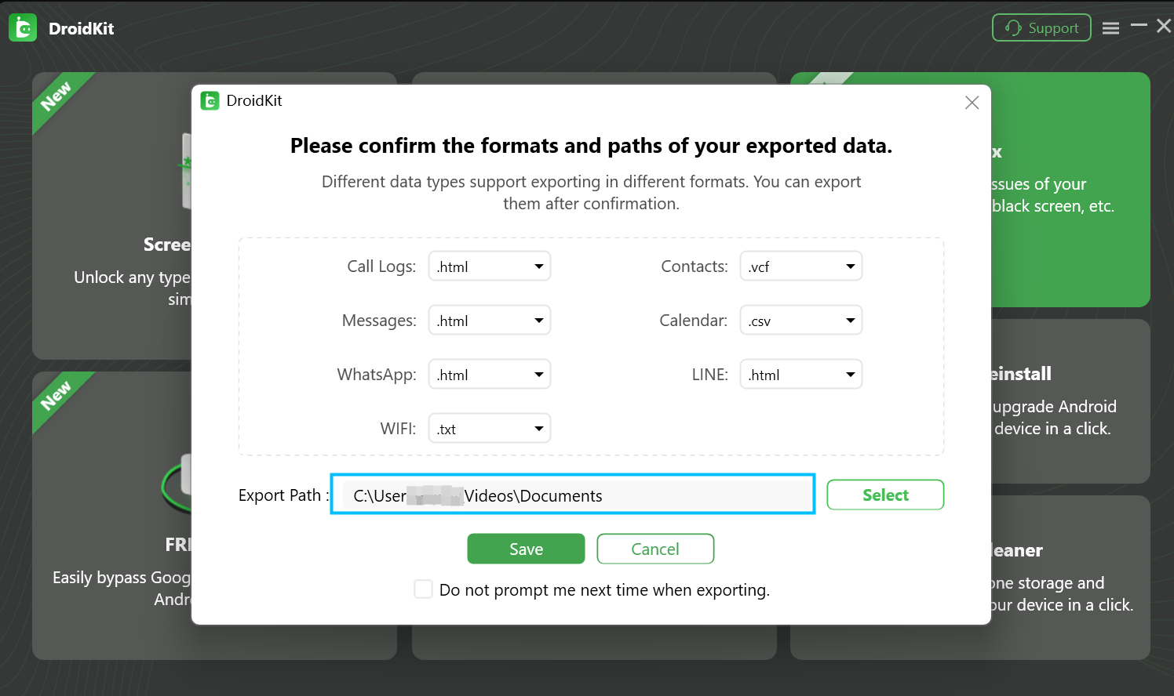Screen dimensions: 1174x696
Task: Cancel the export confirmation
Action: click(655, 549)
